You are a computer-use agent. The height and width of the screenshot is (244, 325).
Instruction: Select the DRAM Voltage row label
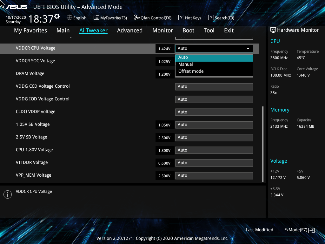coord(30,73)
